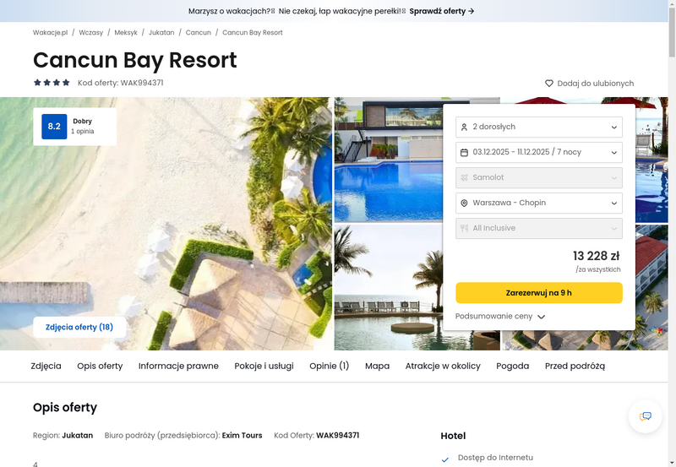Click the heart icon to add to favorites
Viewport: 676px width, 467px height.
click(x=548, y=83)
